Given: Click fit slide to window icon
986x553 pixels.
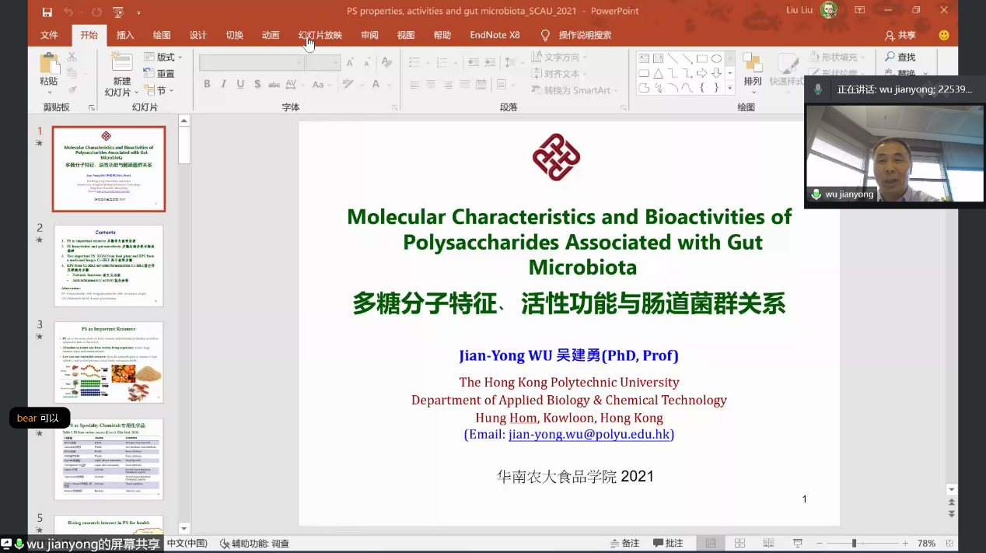Looking at the screenshot, I should point(950,543).
